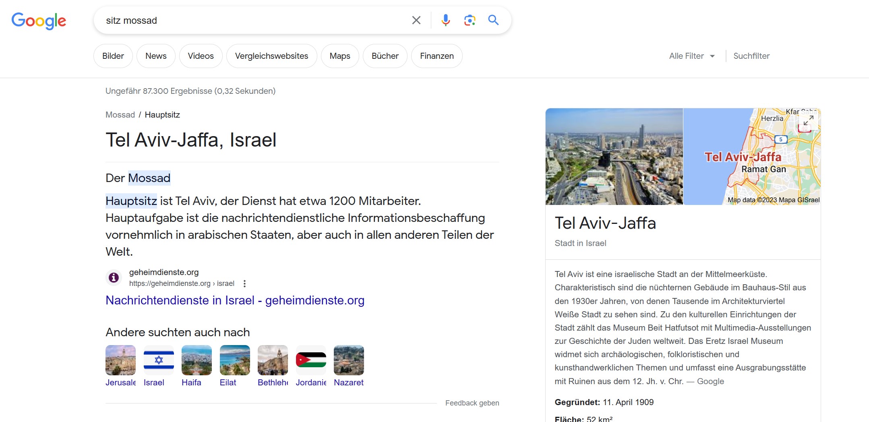Open the geheimdienste.org site favicon
This screenshot has height=422, width=869.
114,277
